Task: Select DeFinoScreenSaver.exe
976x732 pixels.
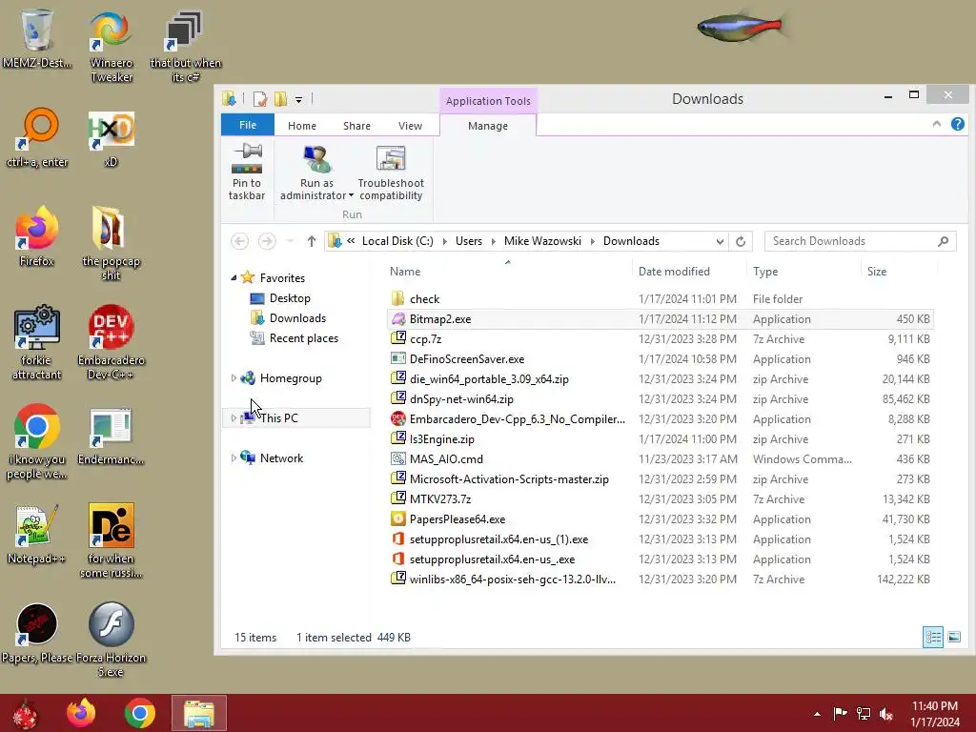Action: tap(660, 359)
